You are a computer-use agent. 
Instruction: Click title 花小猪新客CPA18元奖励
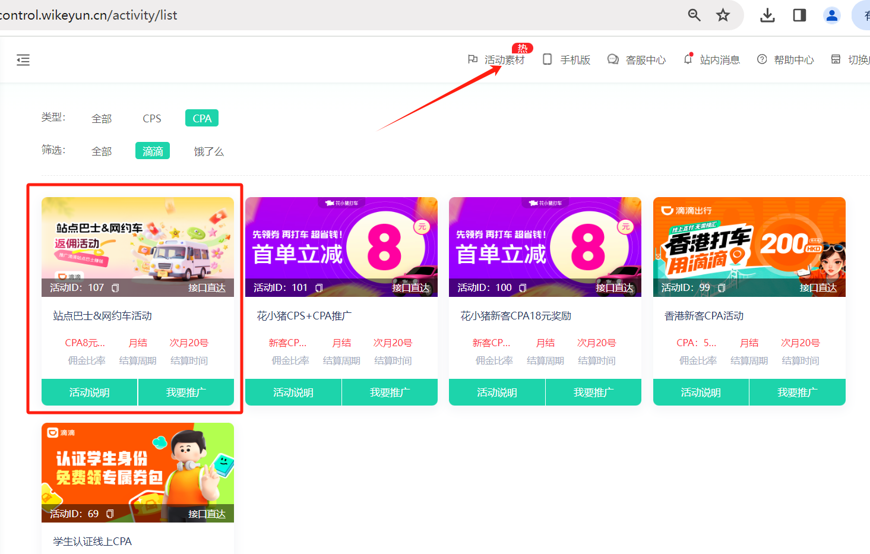(x=516, y=316)
